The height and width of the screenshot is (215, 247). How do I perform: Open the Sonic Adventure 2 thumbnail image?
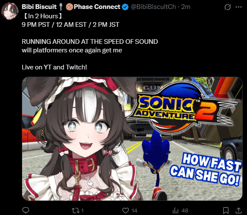[x=132, y=139]
